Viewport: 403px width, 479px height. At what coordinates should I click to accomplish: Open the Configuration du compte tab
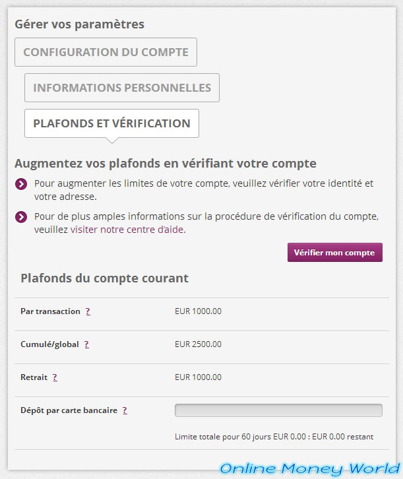pyautogui.click(x=106, y=52)
